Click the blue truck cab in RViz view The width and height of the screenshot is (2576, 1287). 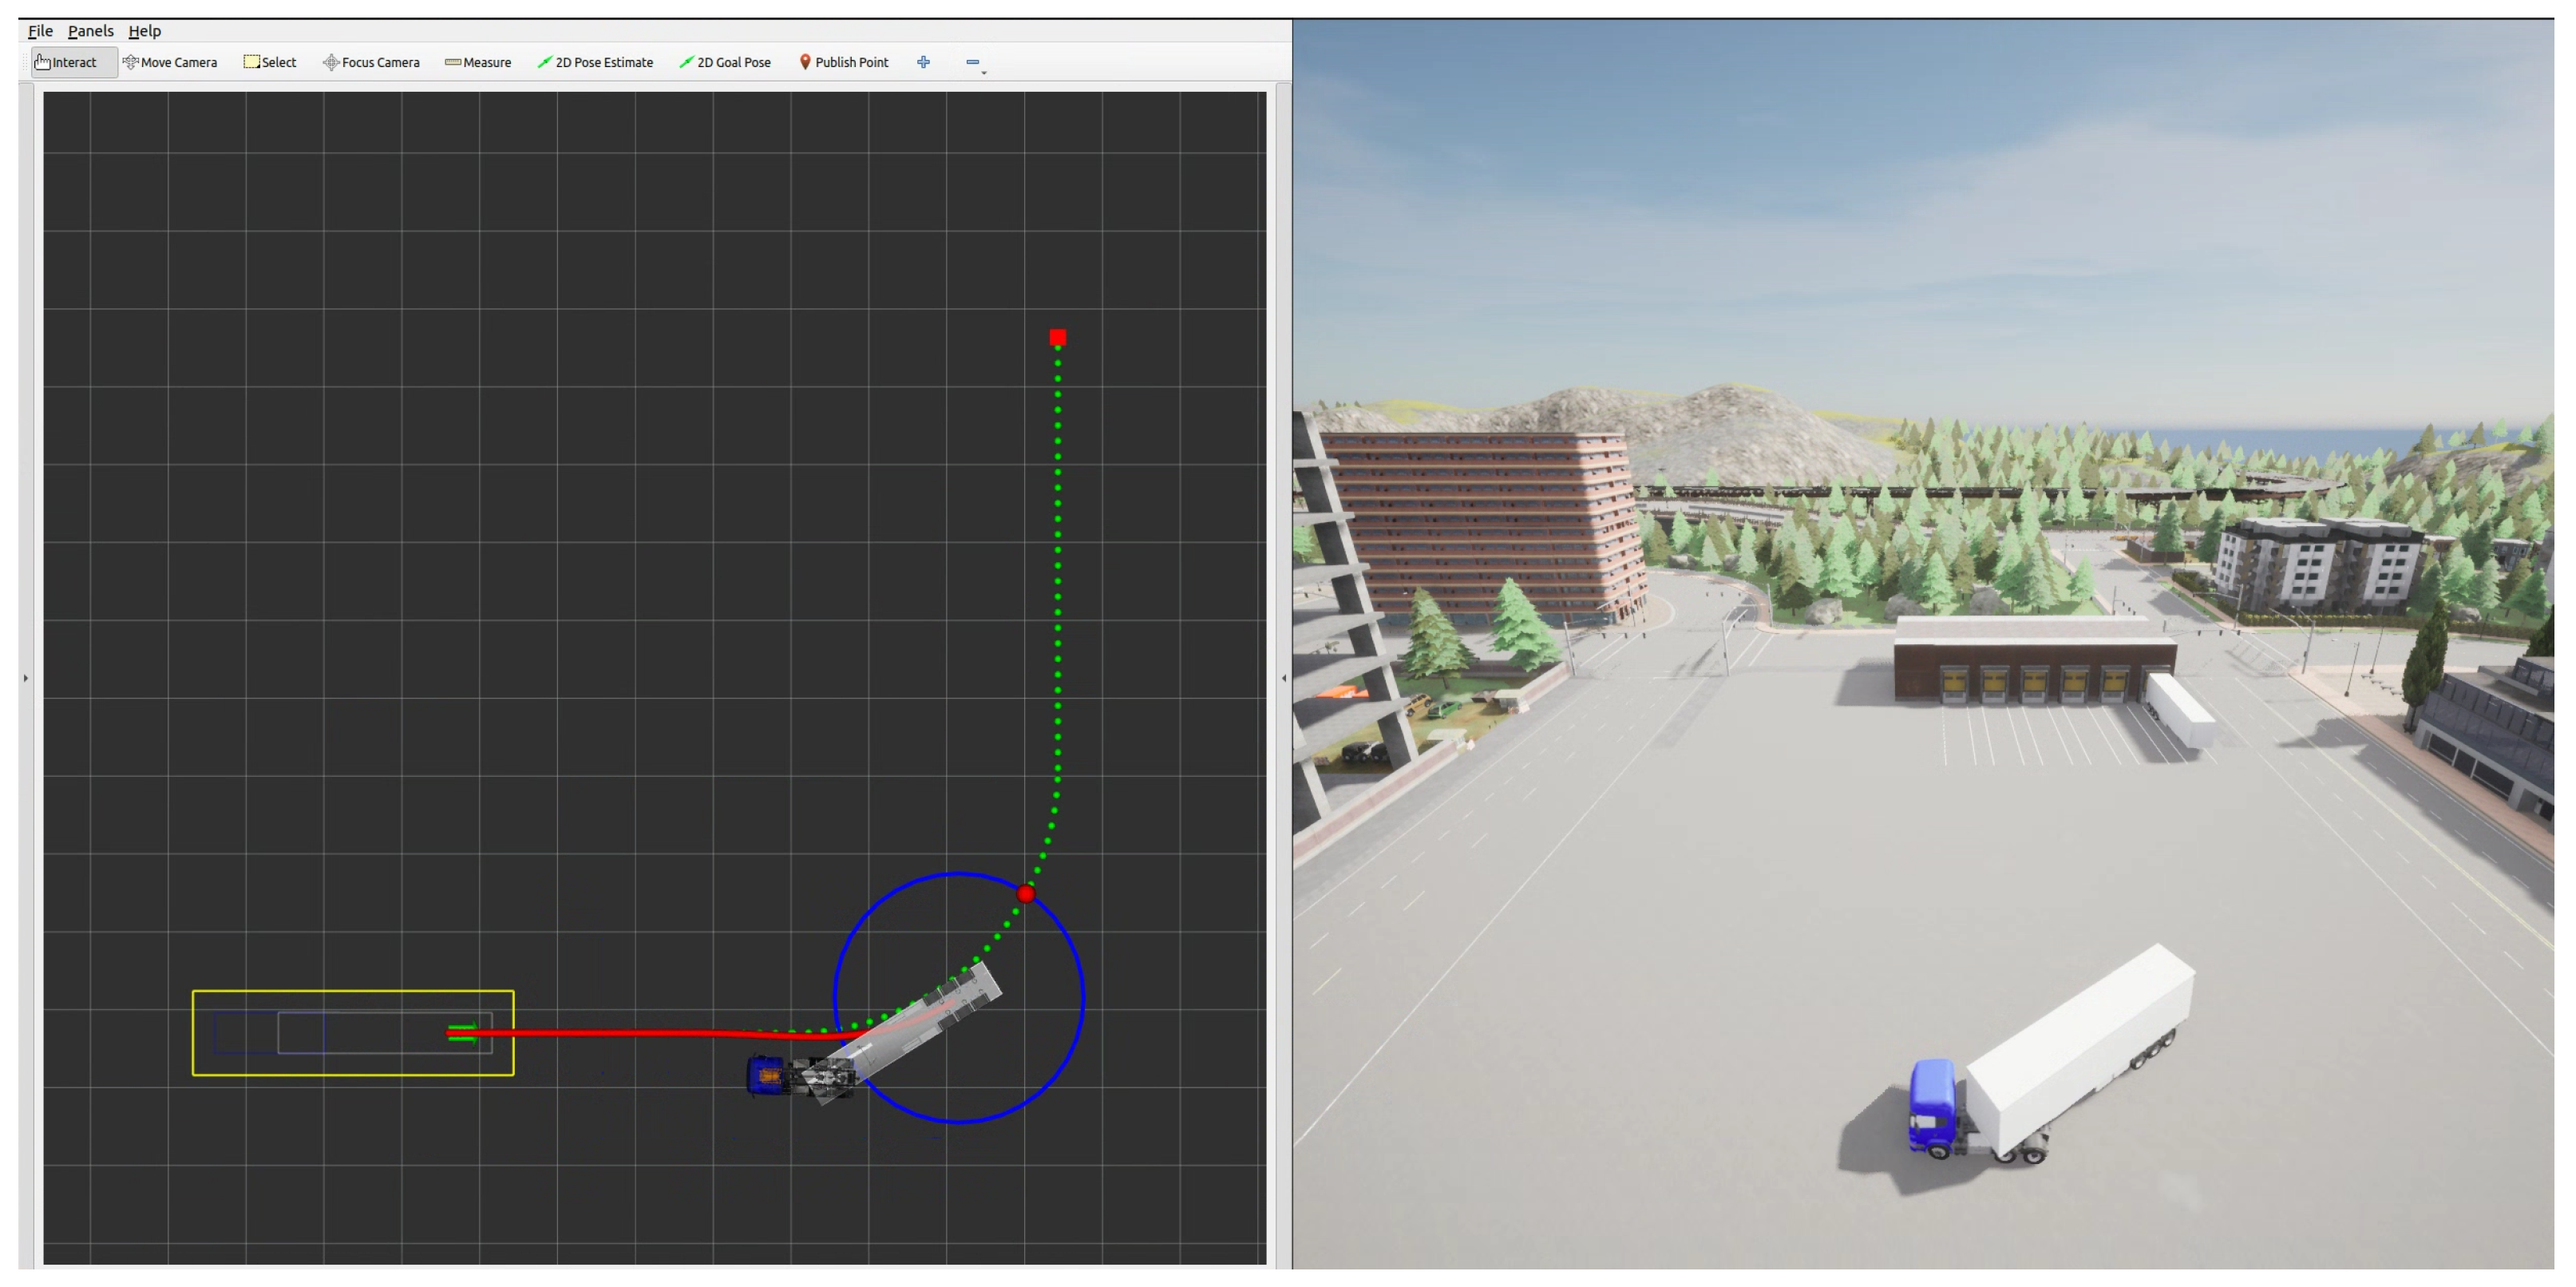(x=767, y=1075)
